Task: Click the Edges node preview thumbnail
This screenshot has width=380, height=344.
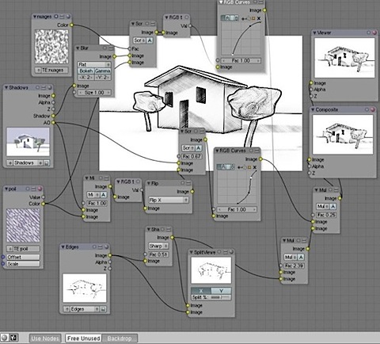Action: pos(85,288)
